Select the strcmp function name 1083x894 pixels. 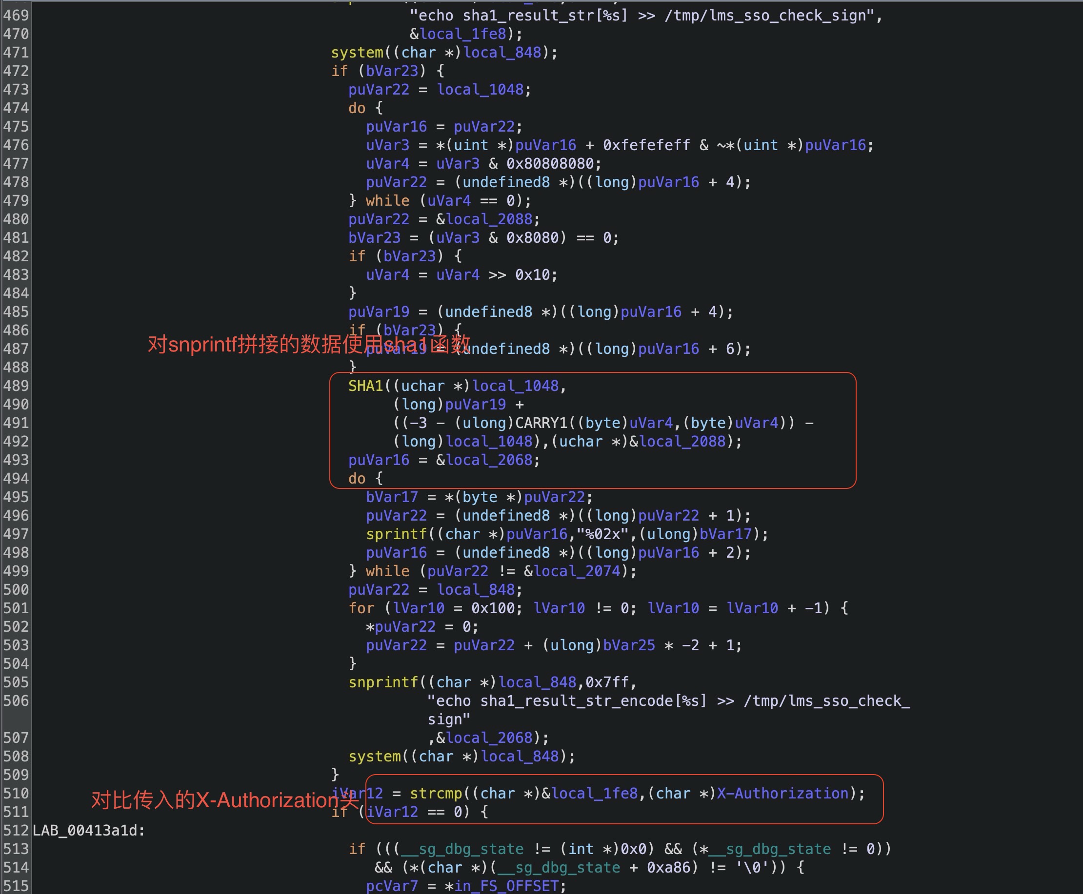[436, 793]
